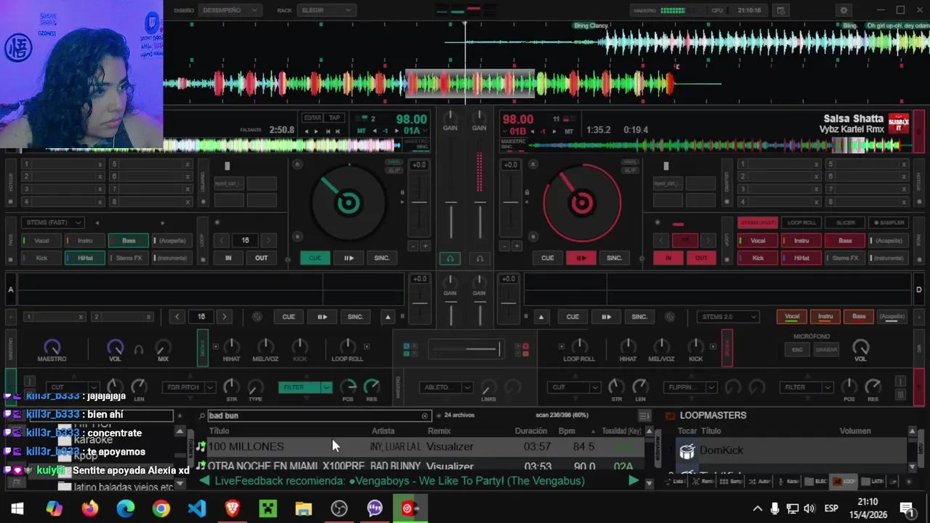Toggle the left deck Bass stem pad
This screenshot has width=930, height=523.
pos(129,240)
